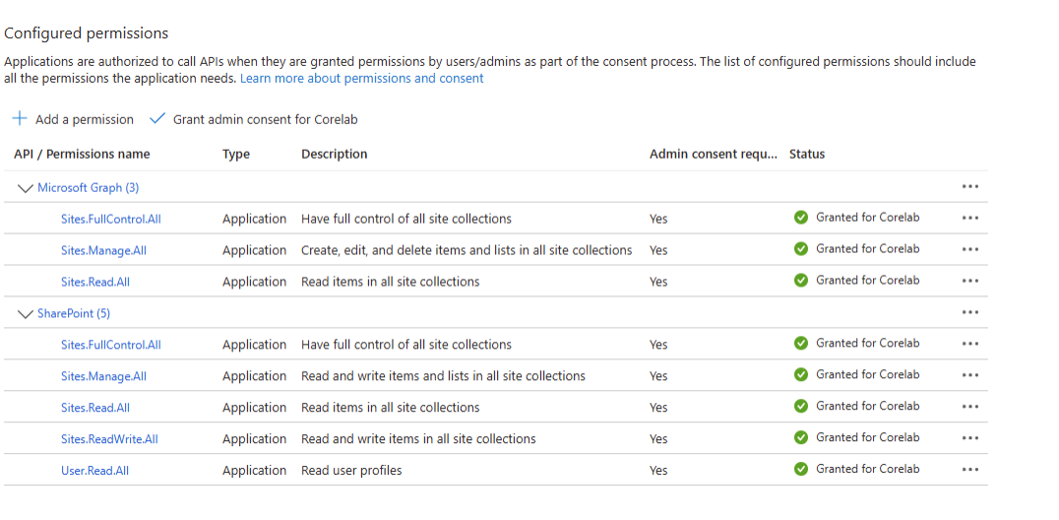
Task: Open the User.Read.All permission link
Action: pos(94,471)
